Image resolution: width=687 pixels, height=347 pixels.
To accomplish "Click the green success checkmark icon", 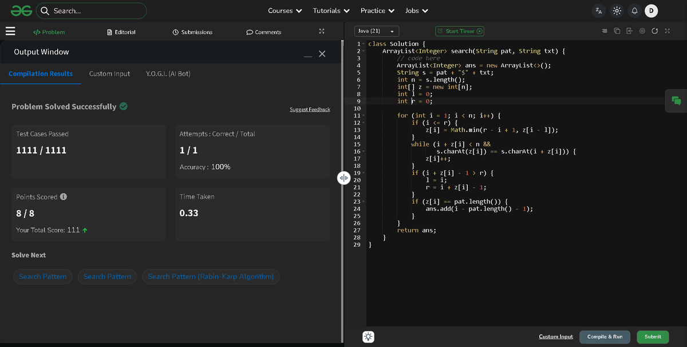I will tap(124, 106).
